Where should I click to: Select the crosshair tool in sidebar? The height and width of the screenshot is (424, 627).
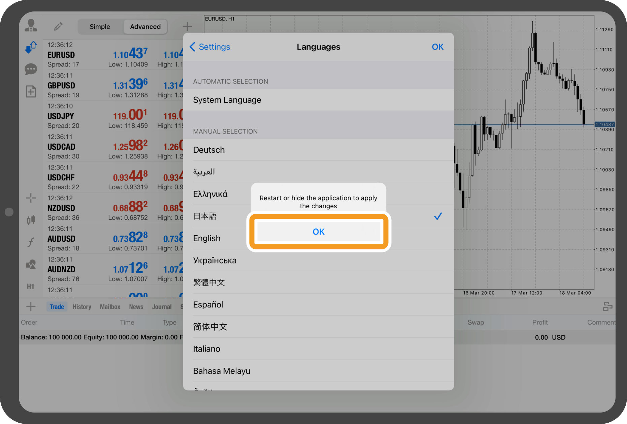[x=31, y=198]
